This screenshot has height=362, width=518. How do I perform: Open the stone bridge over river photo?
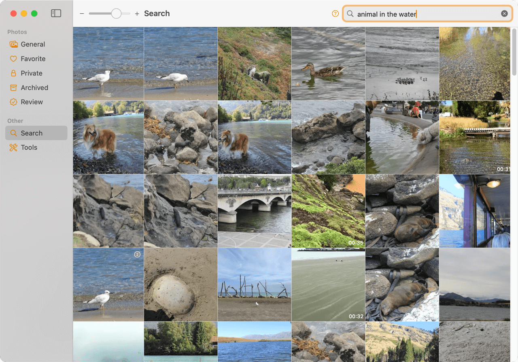tap(255, 211)
